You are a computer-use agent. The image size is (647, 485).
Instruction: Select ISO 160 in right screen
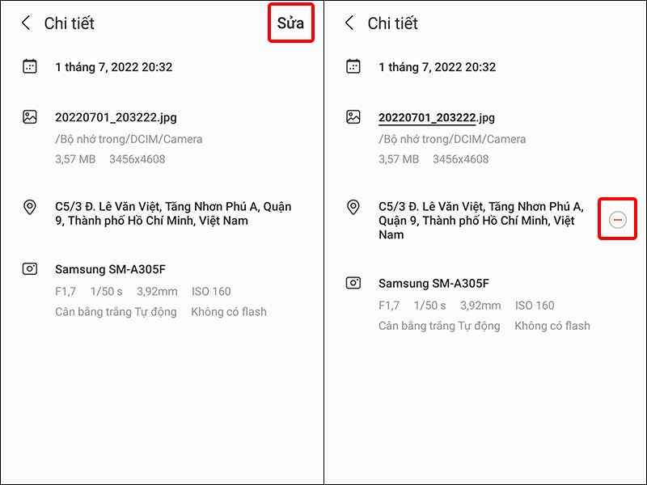(x=535, y=306)
